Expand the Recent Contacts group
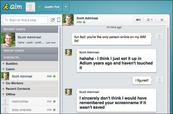This screenshot has width=173, height=114. [3, 89]
